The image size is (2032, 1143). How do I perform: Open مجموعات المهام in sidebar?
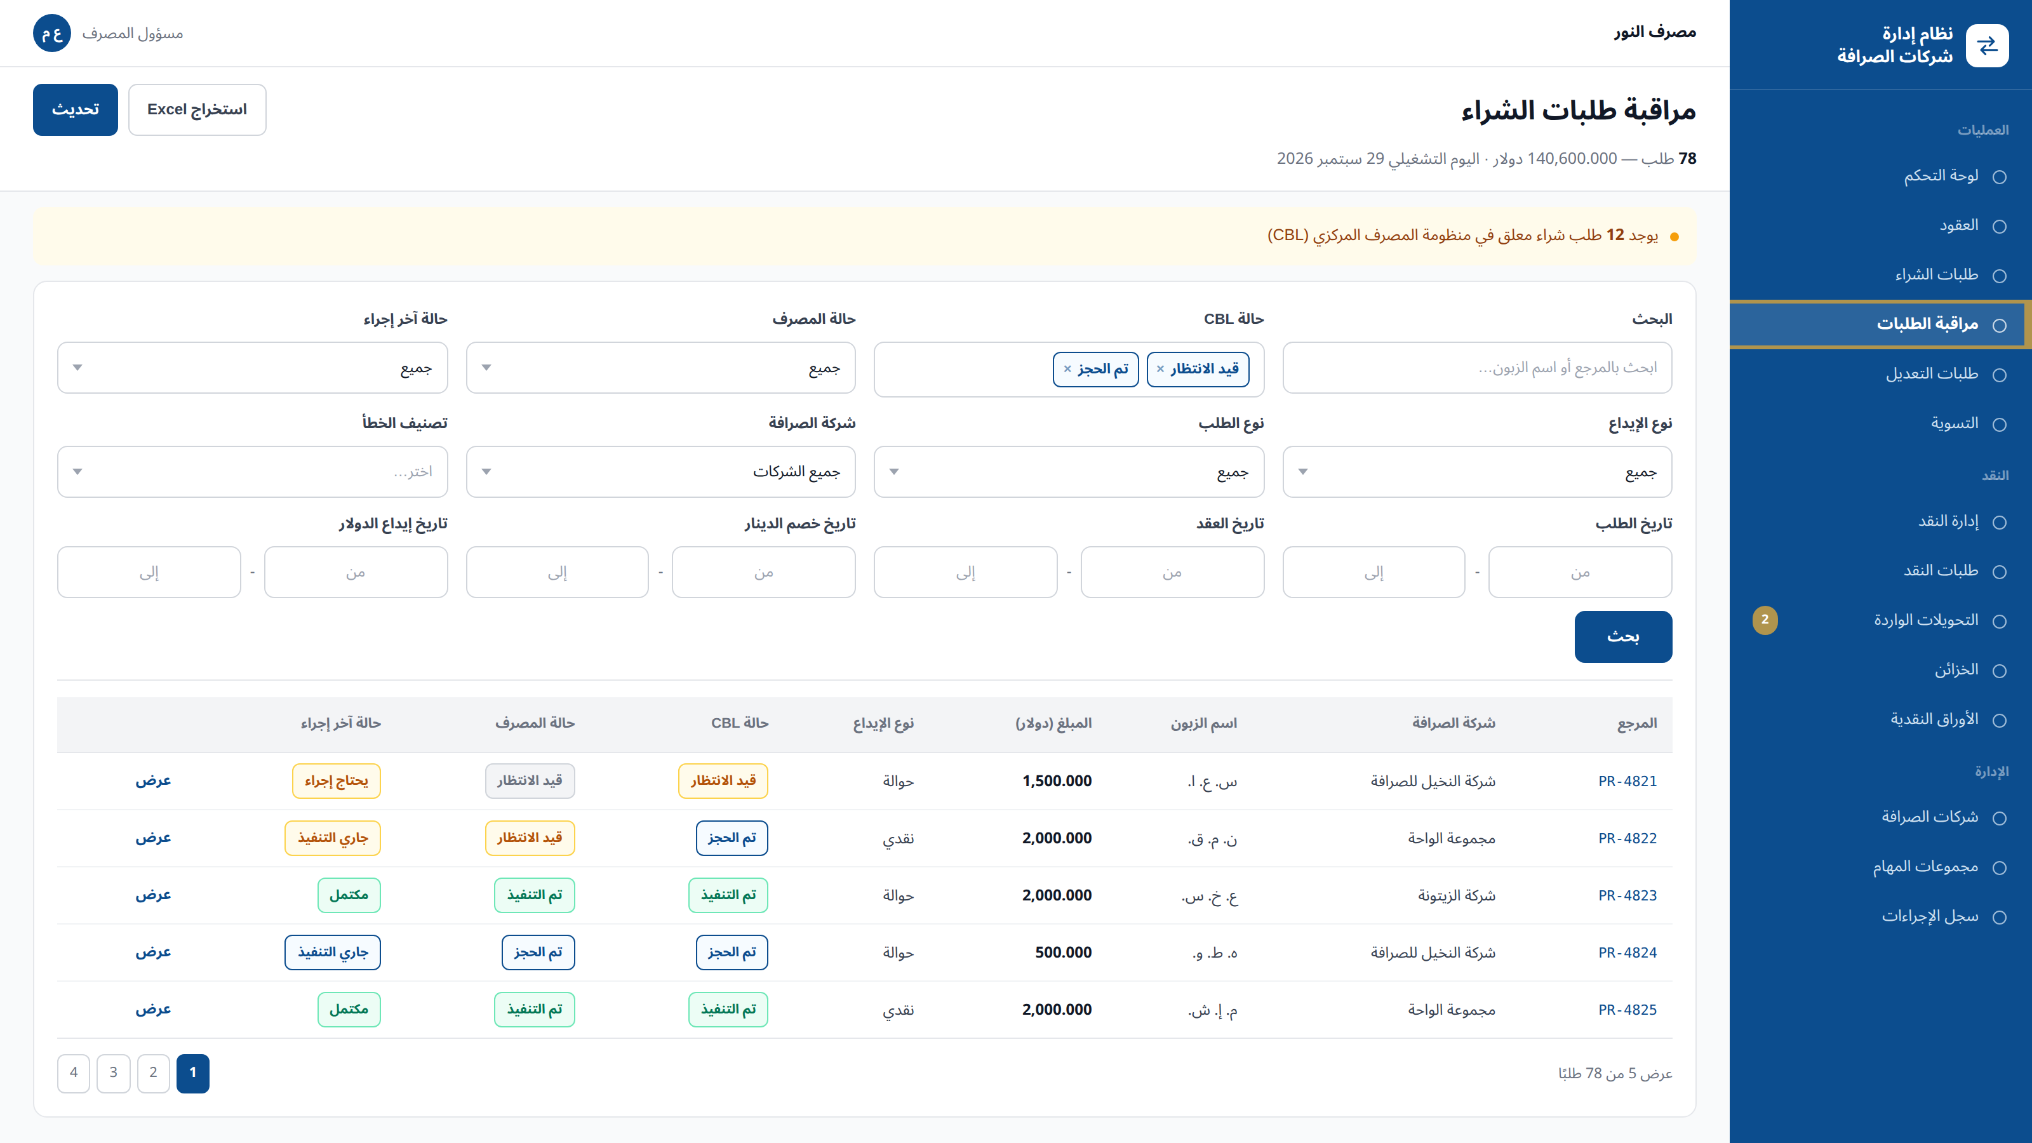(x=1880, y=867)
